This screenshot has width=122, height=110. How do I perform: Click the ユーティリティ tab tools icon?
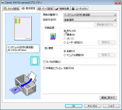(x=73, y=9)
